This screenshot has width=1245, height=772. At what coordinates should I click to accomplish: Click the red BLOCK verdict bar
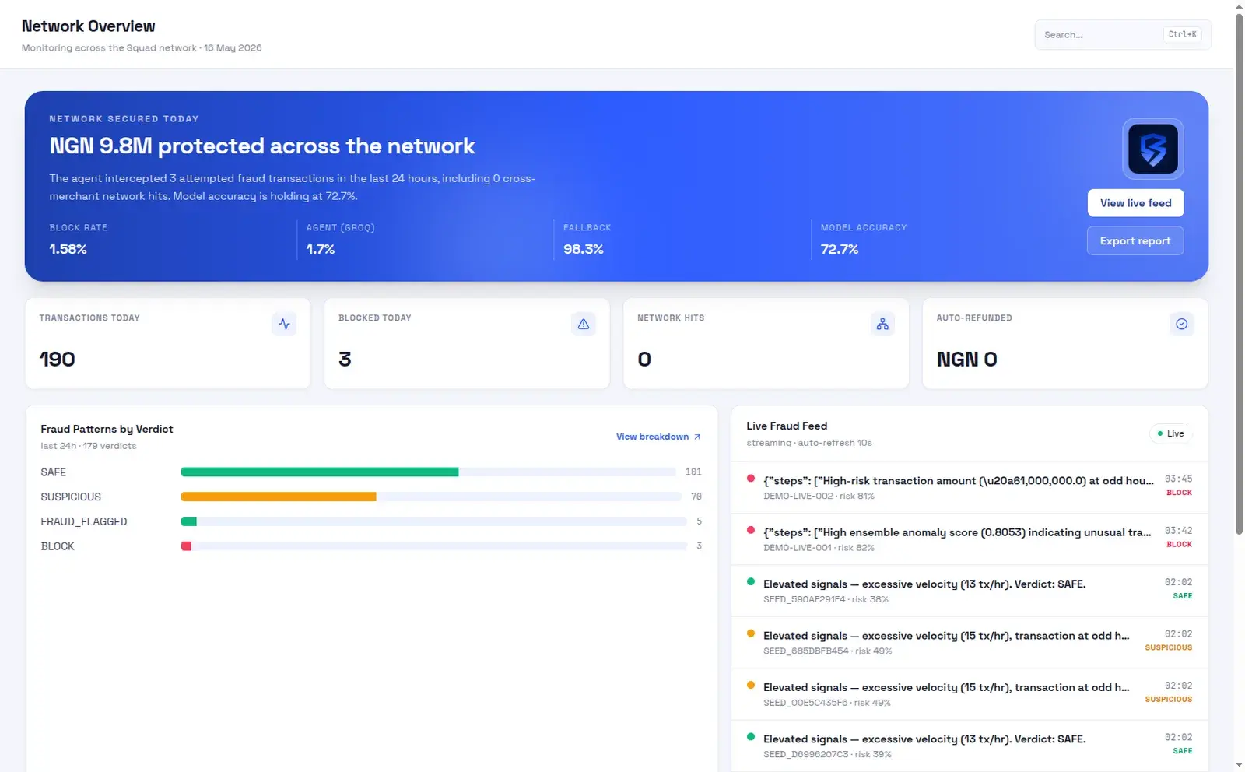[186, 546]
